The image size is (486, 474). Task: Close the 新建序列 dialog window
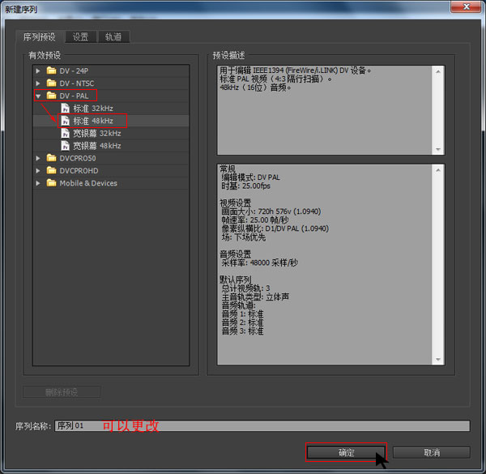[x=466, y=6]
